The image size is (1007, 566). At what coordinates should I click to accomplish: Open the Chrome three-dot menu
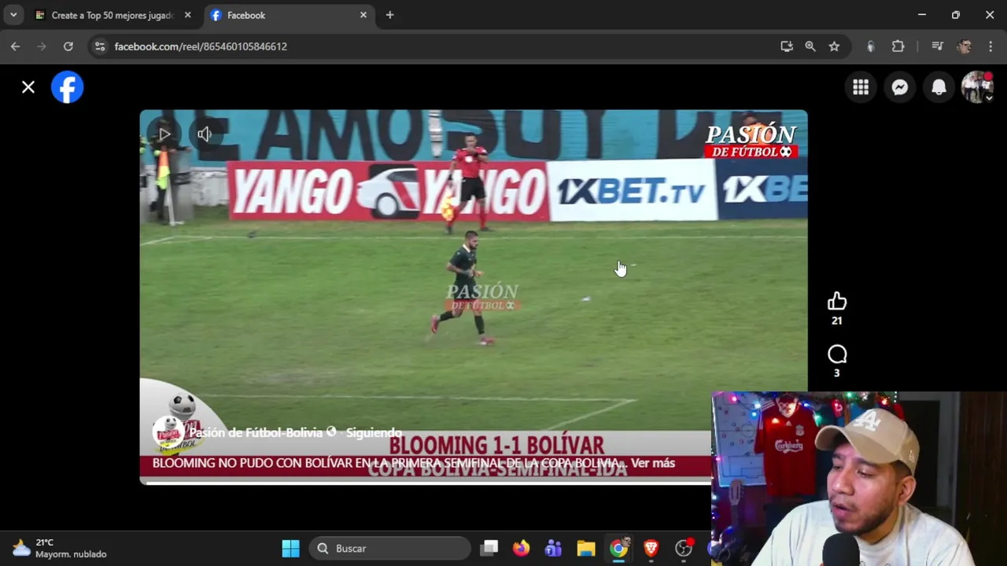(990, 46)
